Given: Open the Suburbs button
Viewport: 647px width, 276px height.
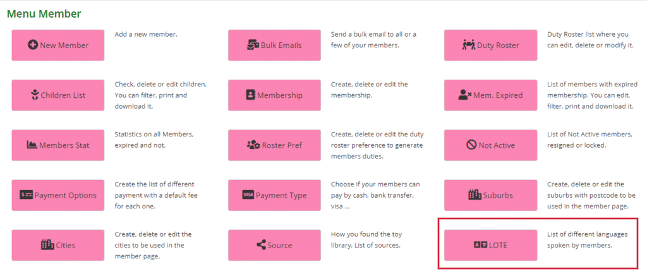Looking at the screenshot, I should [490, 195].
